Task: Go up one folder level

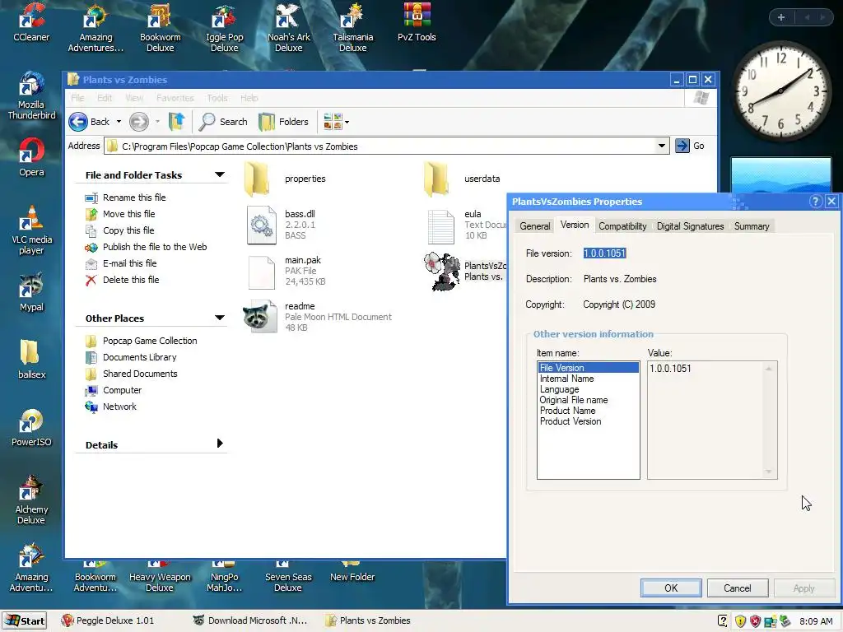Action: tap(176, 122)
